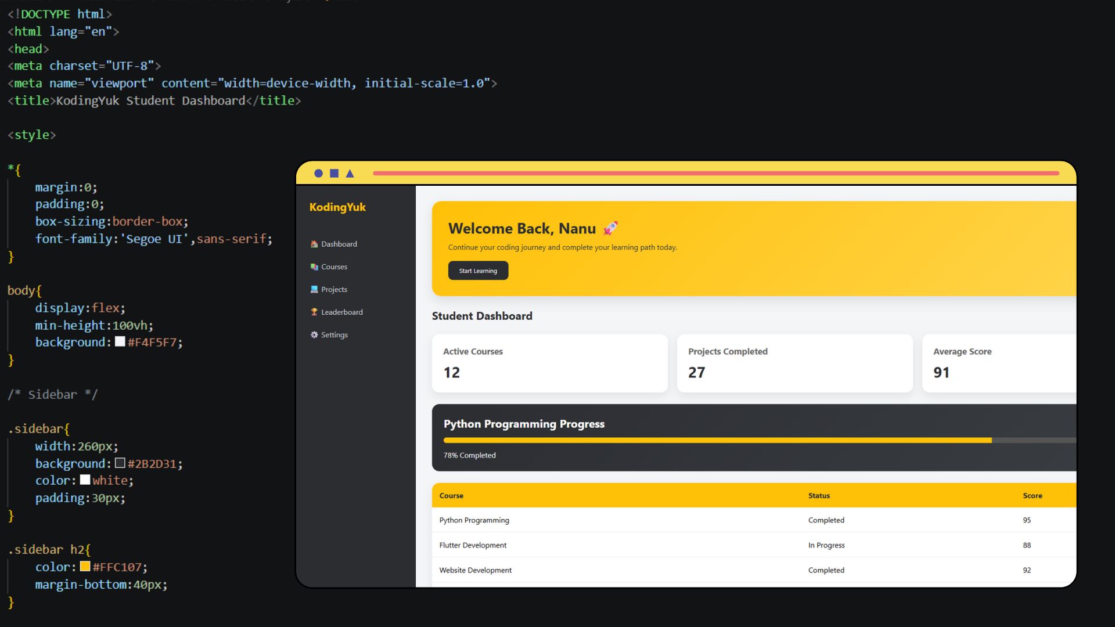Click the <style> tag in code
This screenshot has height=627, width=1115.
(x=31, y=135)
